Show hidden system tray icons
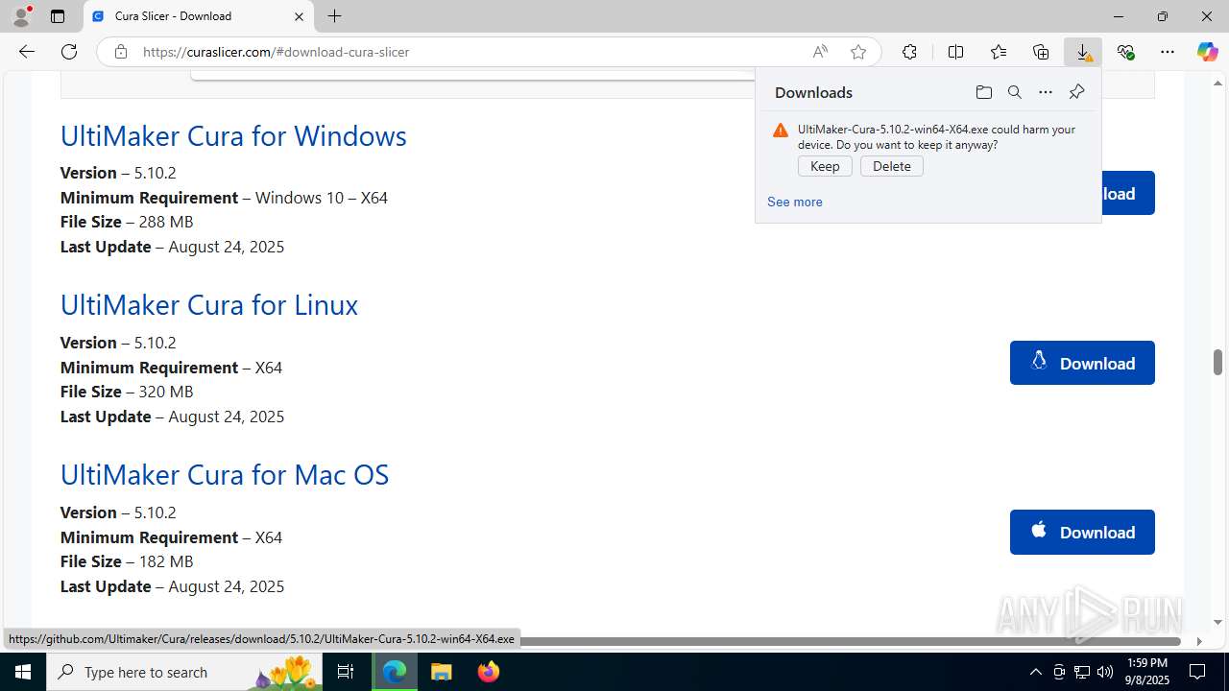Image resolution: width=1229 pixels, height=691 pixels. click(1035, 672)
